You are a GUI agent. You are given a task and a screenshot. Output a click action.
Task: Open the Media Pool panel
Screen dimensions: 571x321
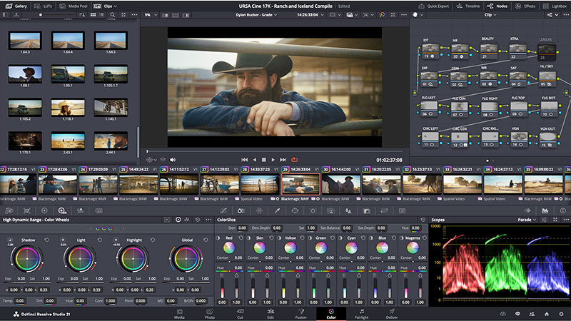(74, 6)
